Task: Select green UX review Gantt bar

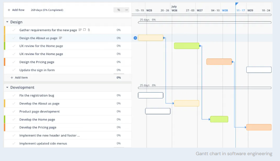Action: coord(187,46)
